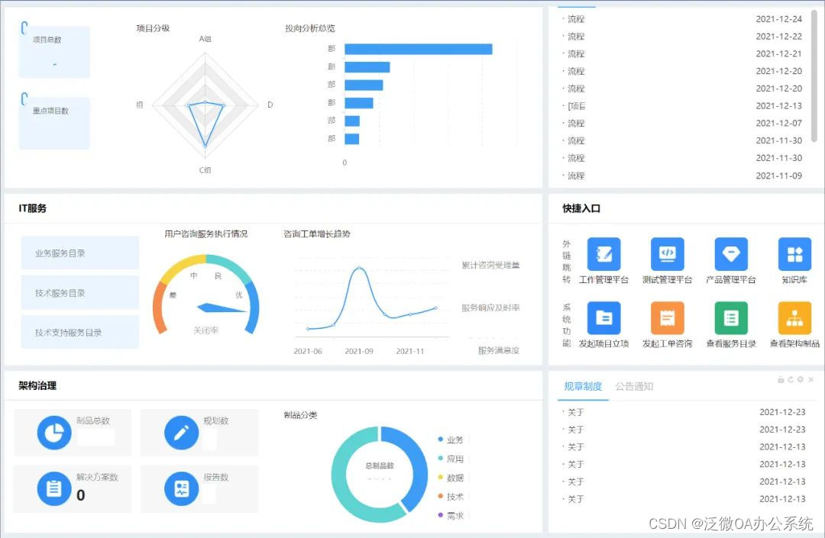Click the scrollbar of the 流程 list

814,75
